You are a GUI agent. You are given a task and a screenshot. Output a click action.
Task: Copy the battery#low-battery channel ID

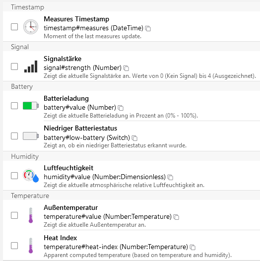coord(134,138)
